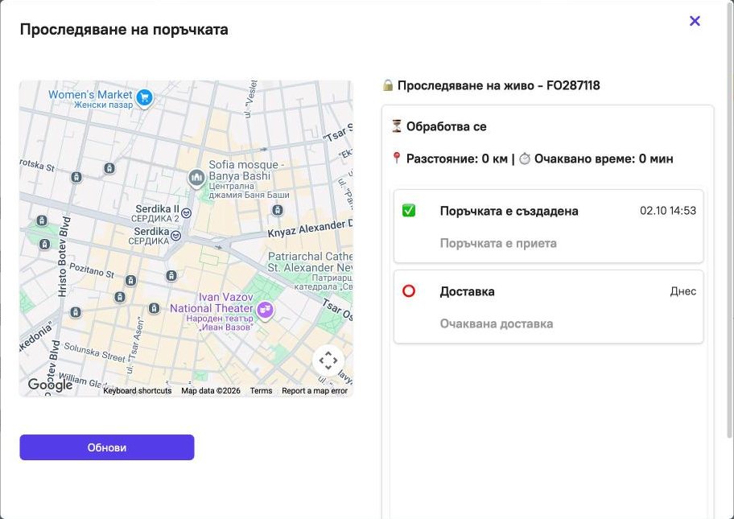The height and width of the screenshot is (519, 734).
Task: Click the Serdika II metro station icon
Action: [x=186, y=213]
